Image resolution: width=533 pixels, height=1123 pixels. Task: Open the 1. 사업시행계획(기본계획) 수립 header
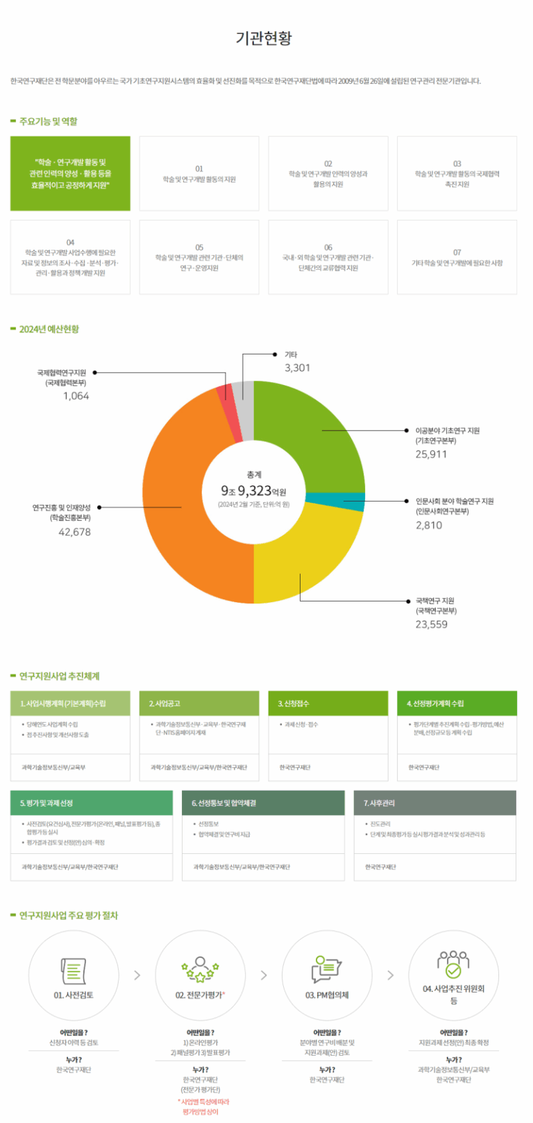pos(70,703)
